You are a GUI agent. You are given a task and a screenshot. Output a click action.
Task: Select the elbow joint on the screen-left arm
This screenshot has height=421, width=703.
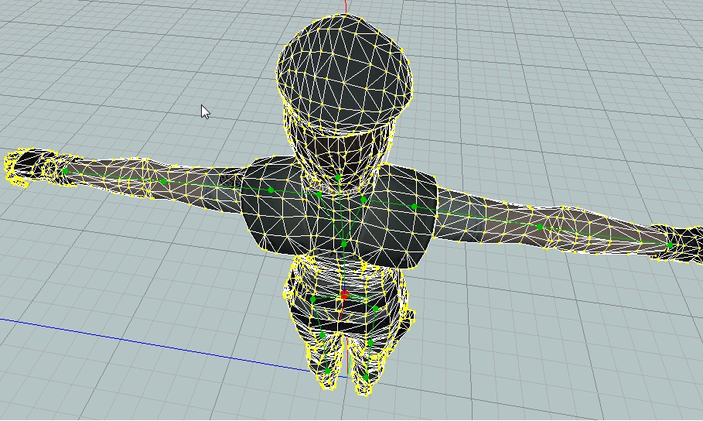click(164, 181)
